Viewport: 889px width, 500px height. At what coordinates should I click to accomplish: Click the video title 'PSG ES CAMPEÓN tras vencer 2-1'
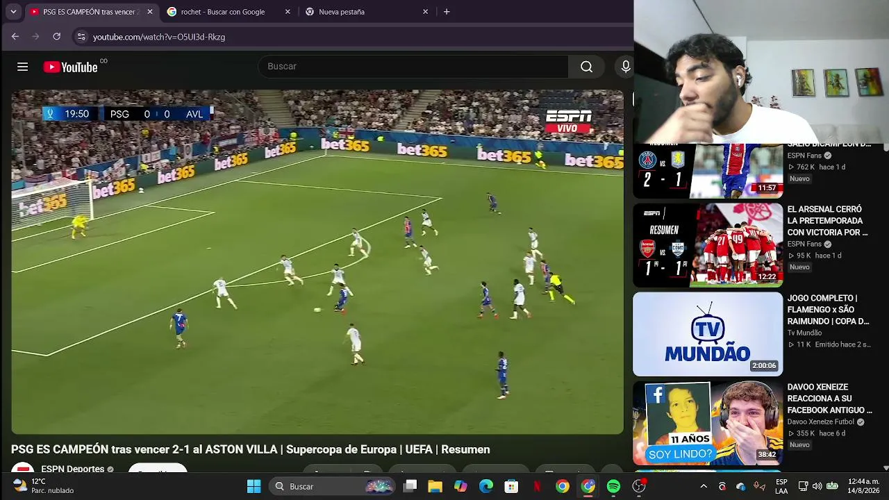point(251,450)
